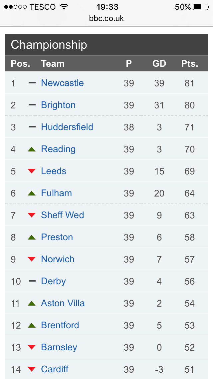Open the Brighton team page
Viewport: 213px width, 379px height.
(58, 105)
